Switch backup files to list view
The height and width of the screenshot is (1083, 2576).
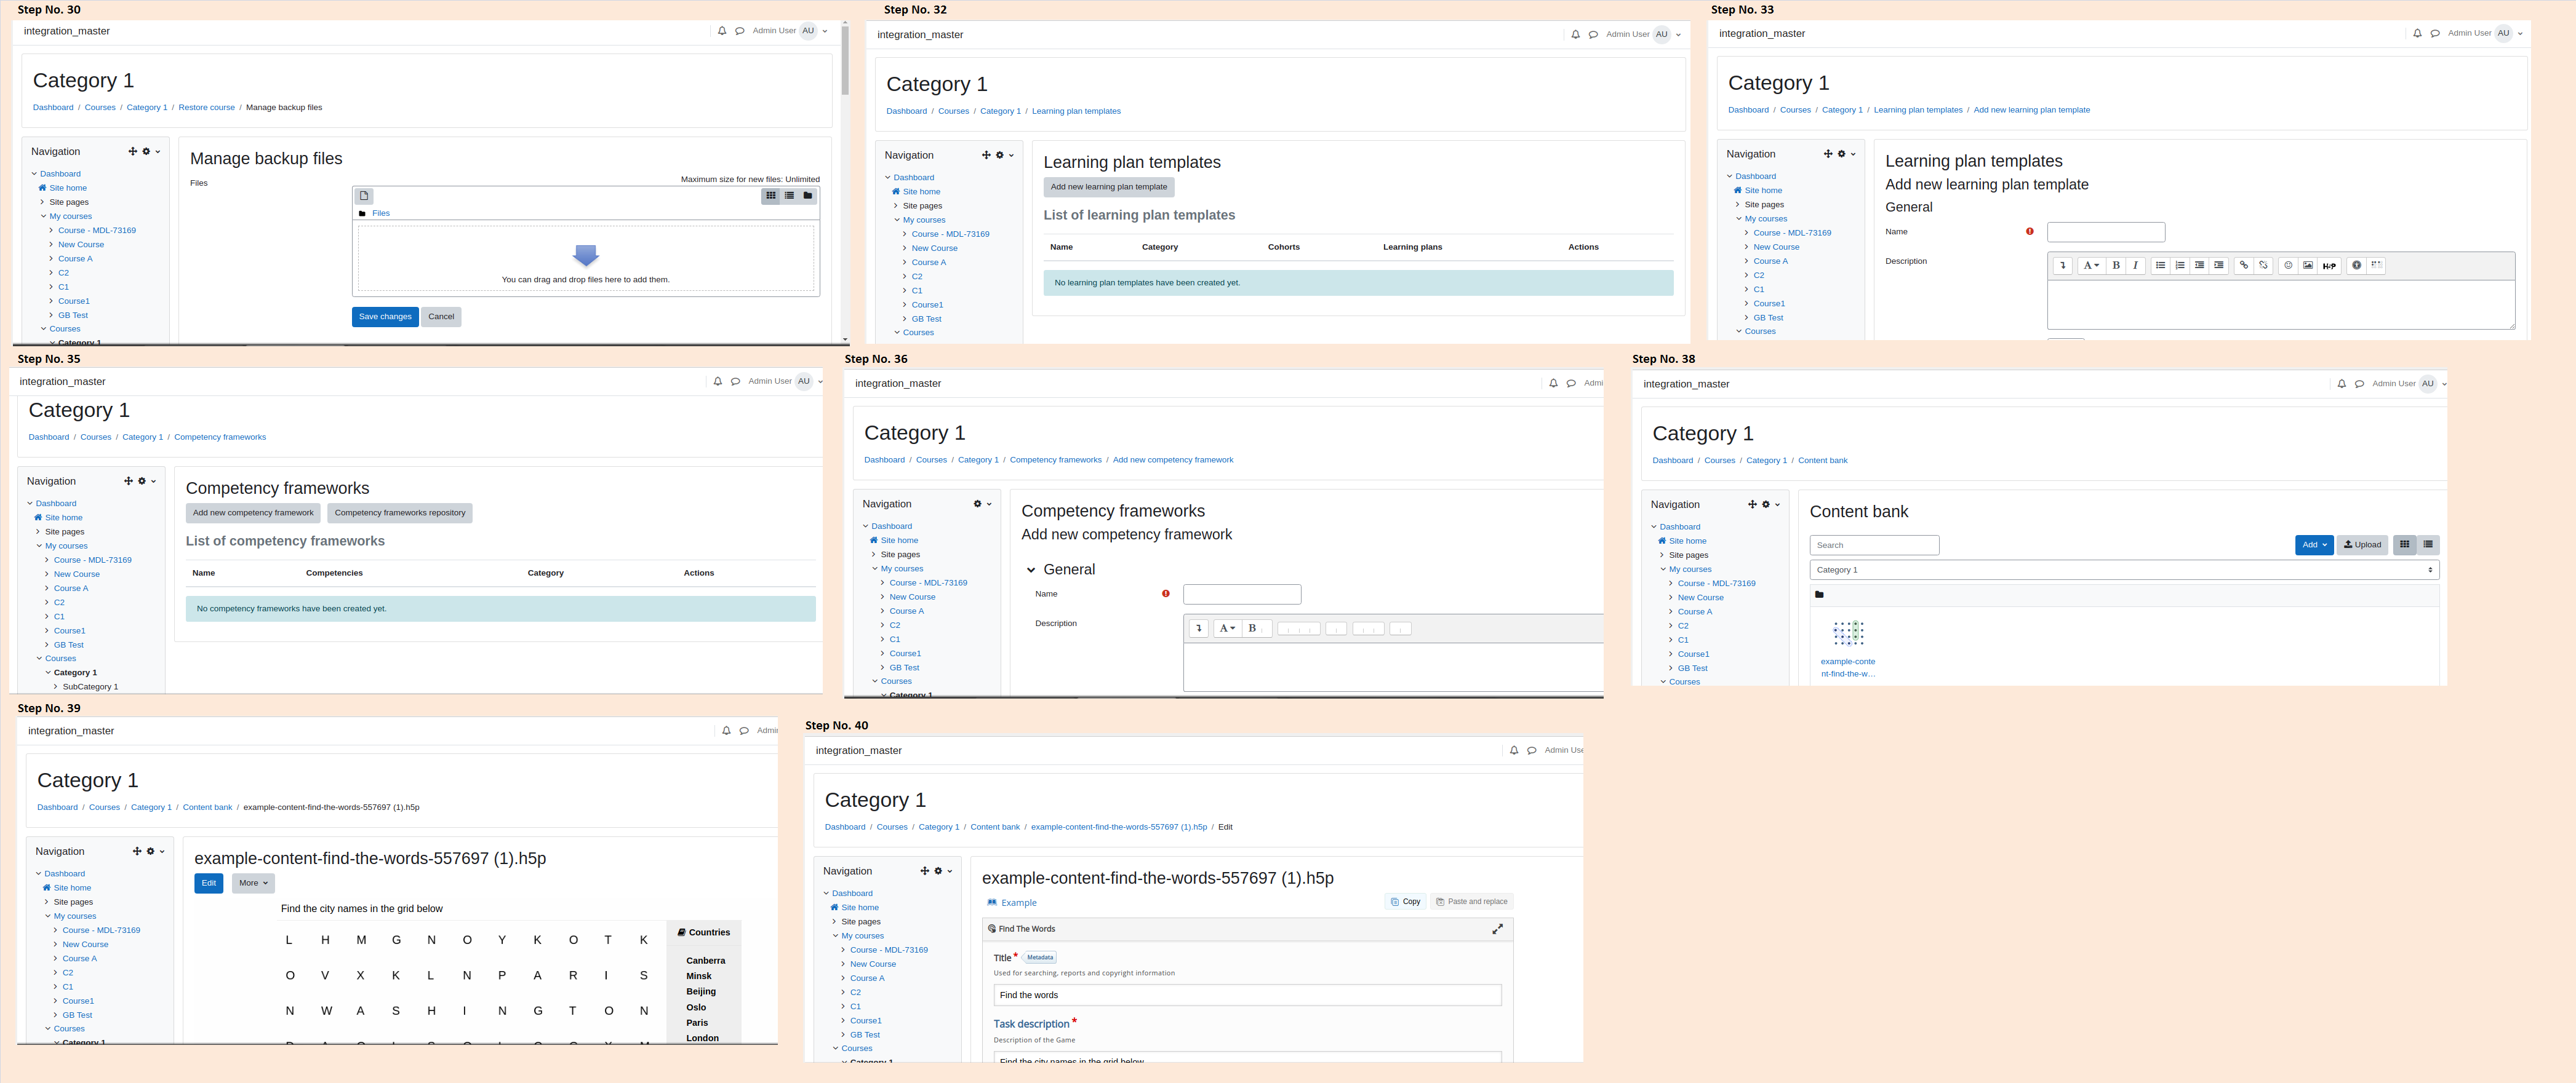pyautogui.click(x=789, y=196)
